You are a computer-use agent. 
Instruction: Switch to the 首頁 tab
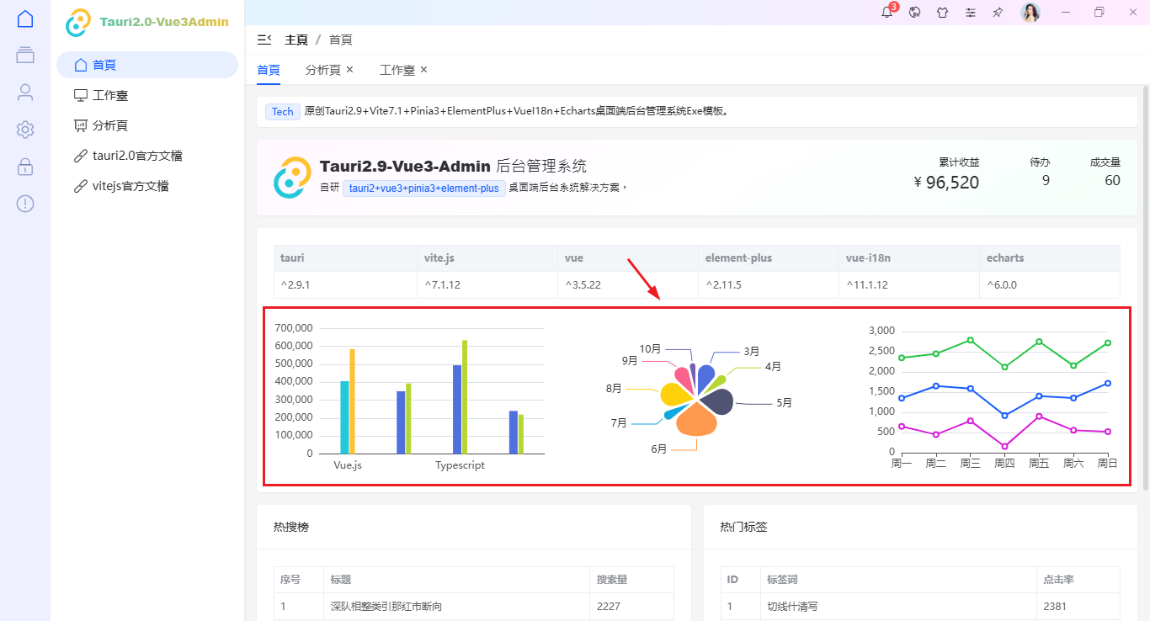pos(269,70)
